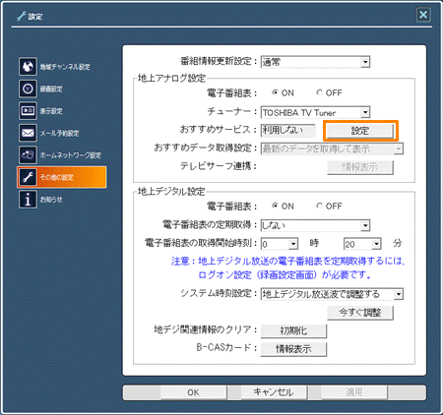Click the ホームネットワーク設定 icon
The width and height of the screenshot is (443, 415).
(x=28, y=154)
